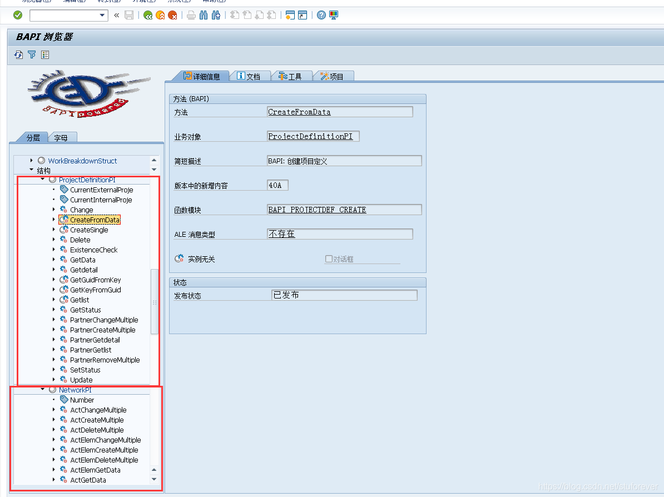
Task: Click the Customize local layout monitor icon
Action: click(334, 15)
